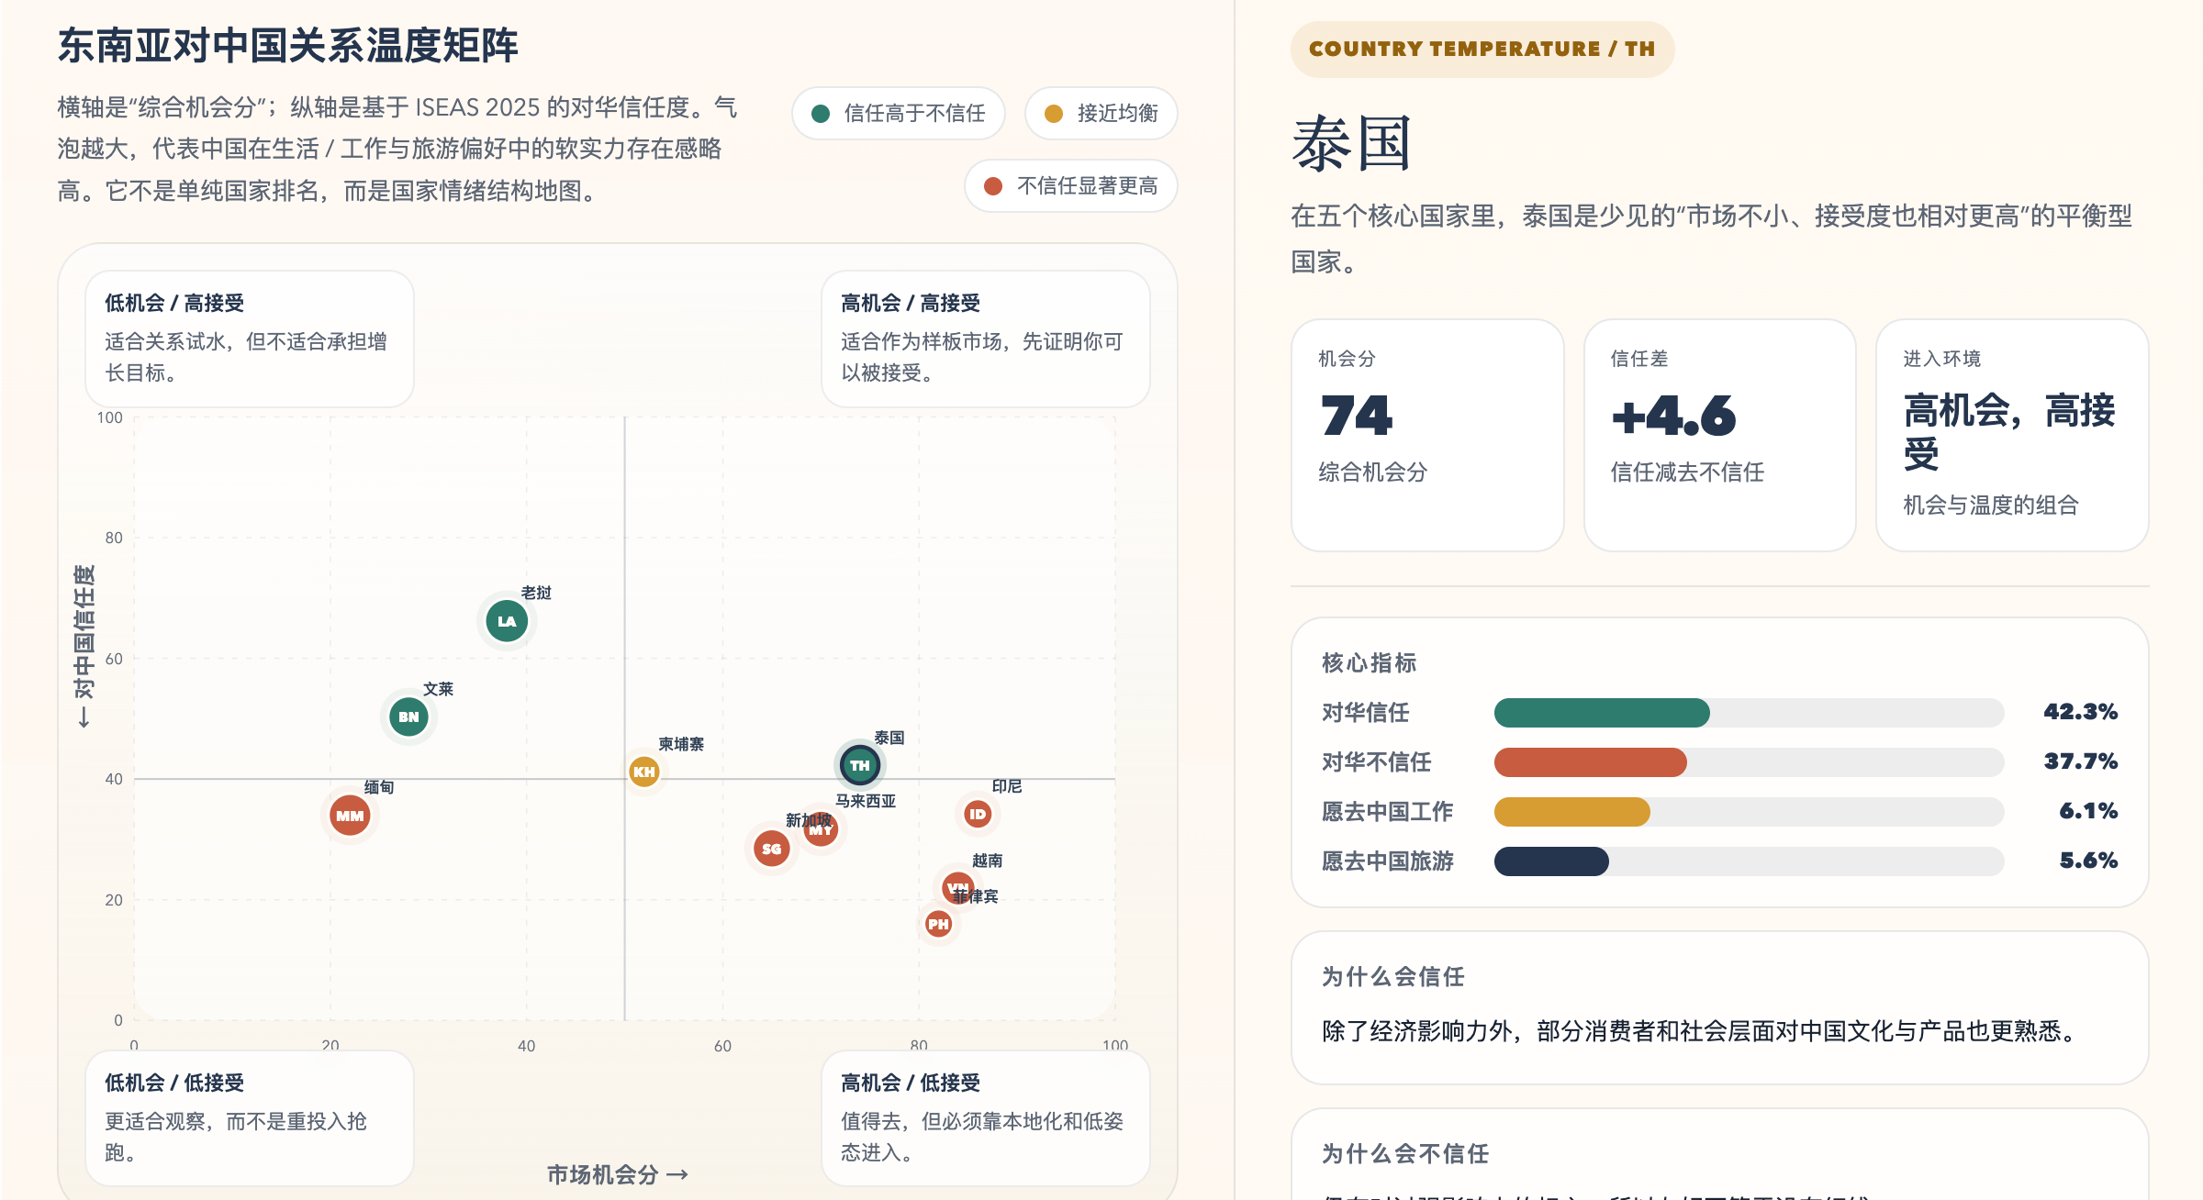Click the 低机会 / 低接受 quadrant card
Screen dimensions: 2203x1200
tap(249, 1117)
